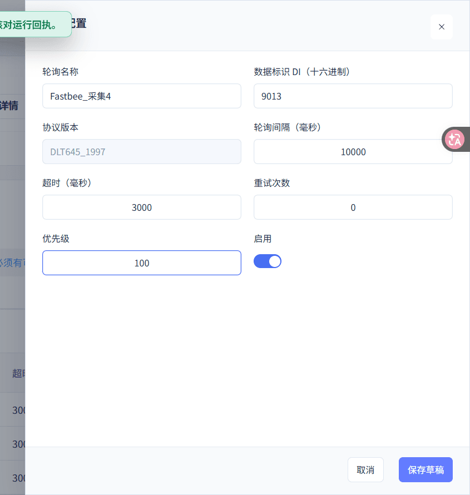Select the 超时（毫秒）label

coord(67,183)
